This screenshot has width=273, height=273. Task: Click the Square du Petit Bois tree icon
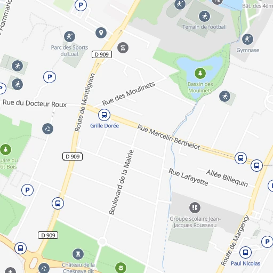pos(5,149)
